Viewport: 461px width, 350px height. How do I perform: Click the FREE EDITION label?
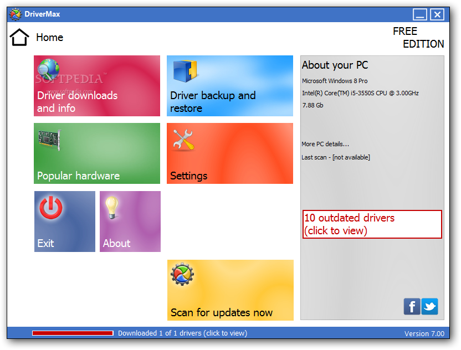tap(418, 38)
